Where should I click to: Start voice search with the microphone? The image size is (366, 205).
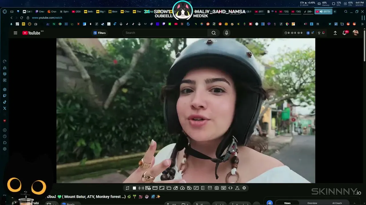(227, 33)
